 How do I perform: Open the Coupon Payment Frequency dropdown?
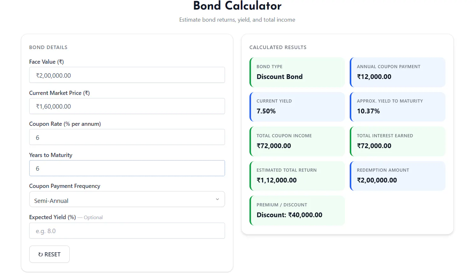pos(127,199)
